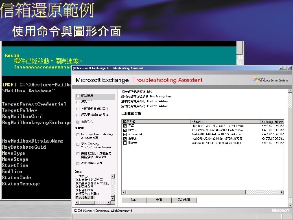Open the About Exchange Troubleshooting Assistant link
This screenshot has width=293, height=220.
(96, 145)
